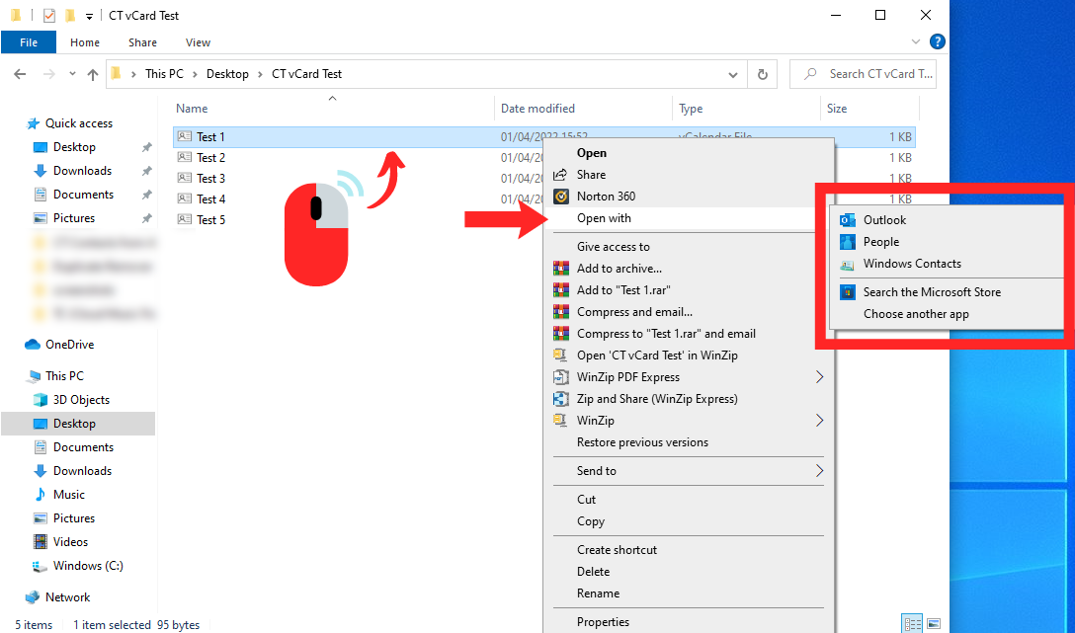This screenshot has height=633, width=1075.
Task: Click Properties checkmark icon in title bar
Action: 48,15
